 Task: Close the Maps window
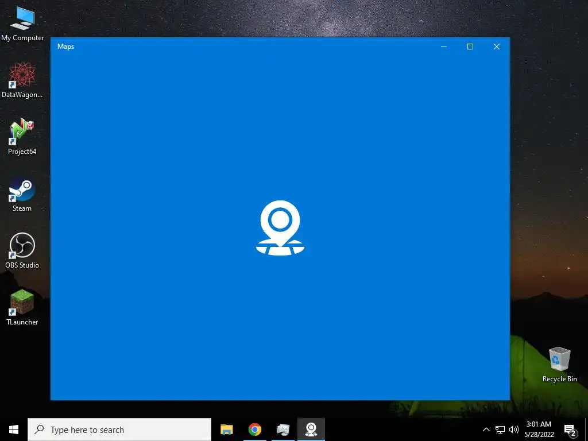497,47
